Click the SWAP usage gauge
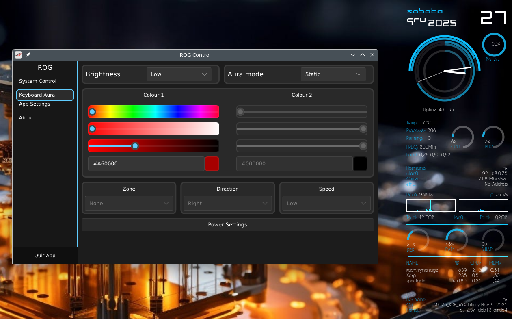This screenshot has width=512, height=319. click(493, 240)
